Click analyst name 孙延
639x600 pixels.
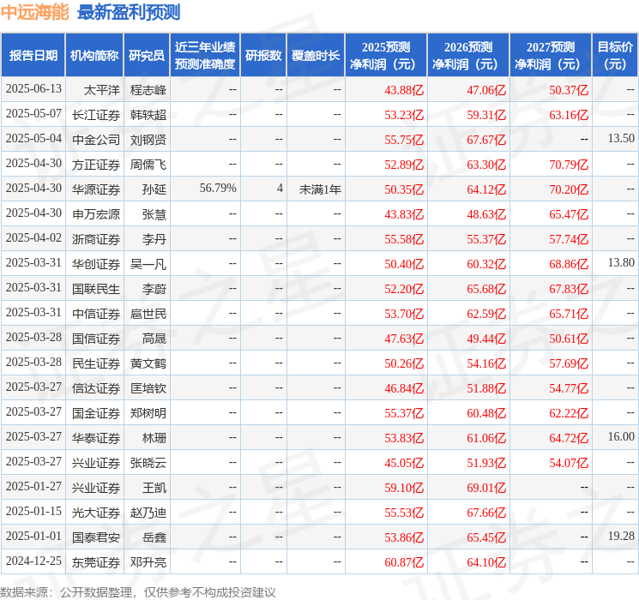point(154,189)
